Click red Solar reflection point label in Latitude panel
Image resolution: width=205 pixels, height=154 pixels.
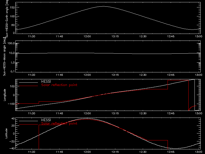click(x=59, y=123)
